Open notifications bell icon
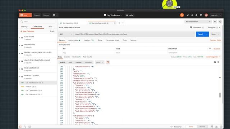The image size is (230, 129). (197, 15)
